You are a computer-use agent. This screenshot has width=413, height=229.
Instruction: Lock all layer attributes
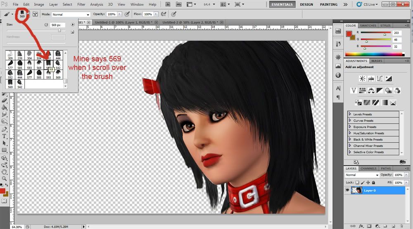point(373,182)
